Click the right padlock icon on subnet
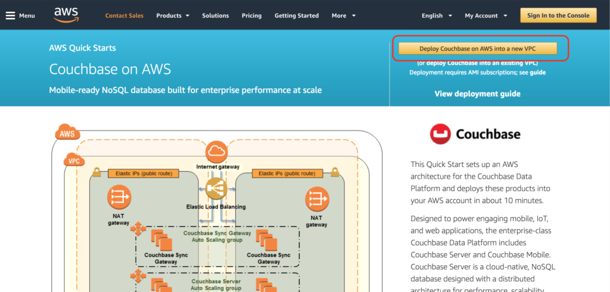Screen dimensions: 610x292 point(334,172)
